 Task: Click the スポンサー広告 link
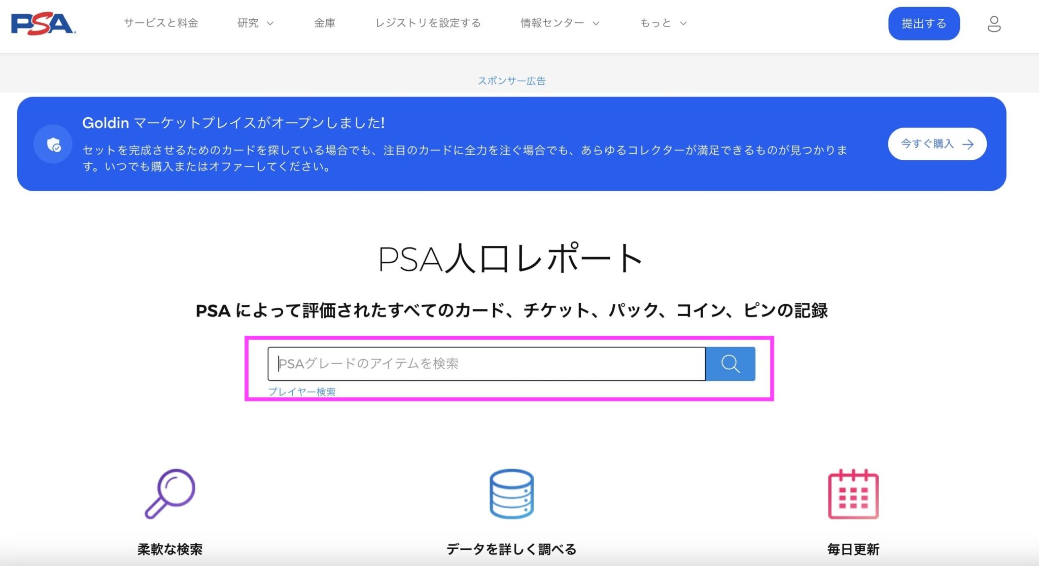pyautogui.click(x=512, y=80)
